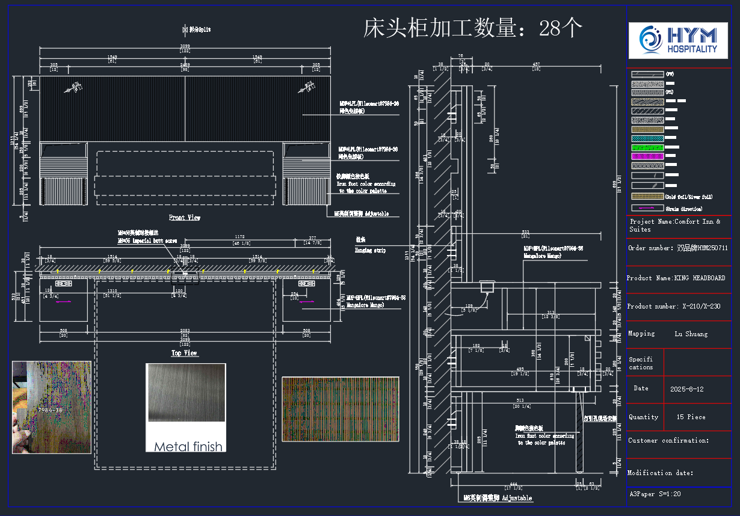Click the green hatch legend swatch

[647, 147]
